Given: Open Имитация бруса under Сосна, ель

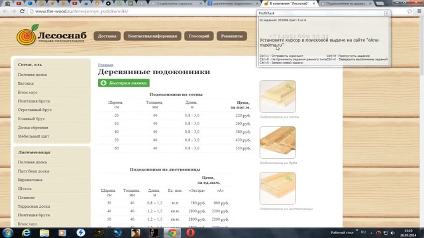Looking at the screenshot, I should [34, 101].
